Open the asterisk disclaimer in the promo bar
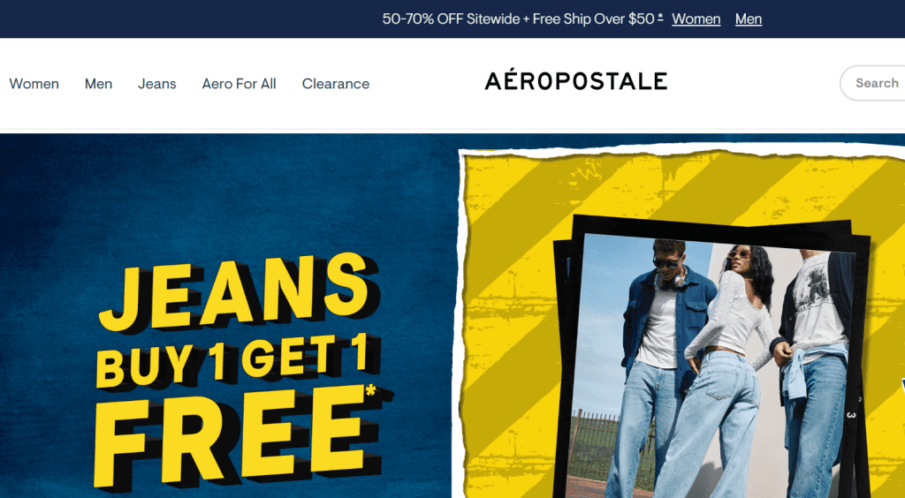Viewport: 905px width, 498px height. tap(660, 16)
